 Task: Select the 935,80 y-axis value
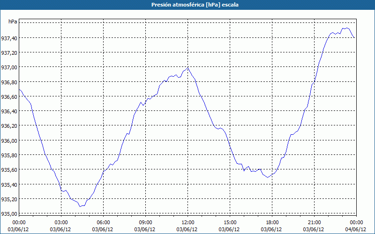(x=9, y=155)
